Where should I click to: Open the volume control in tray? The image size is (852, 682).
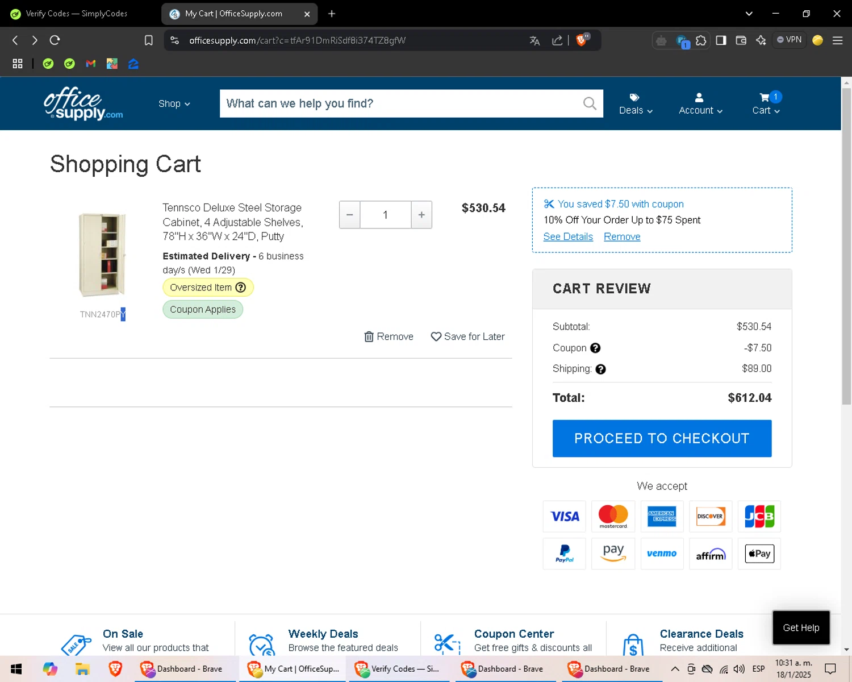click(738, 669)
